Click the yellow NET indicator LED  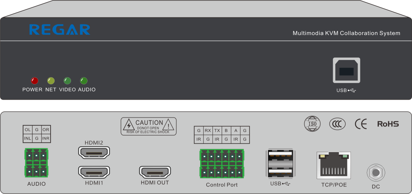[51, 81]
